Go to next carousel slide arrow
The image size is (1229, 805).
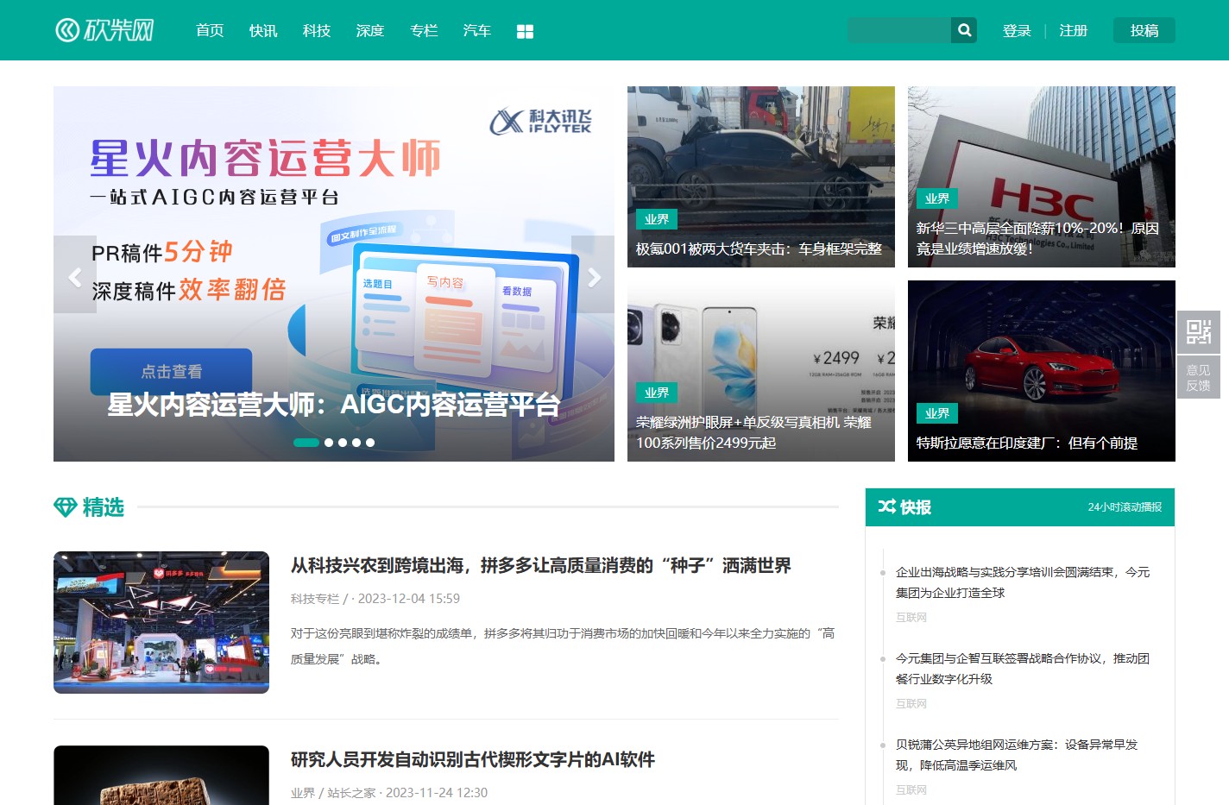click(x=593, y=275)
